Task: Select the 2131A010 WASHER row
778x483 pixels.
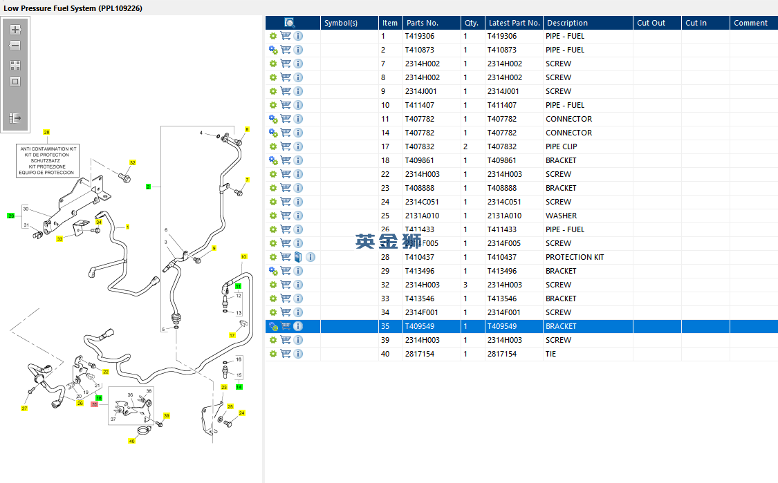Action: pyautogui.click(x=521, y=216)
